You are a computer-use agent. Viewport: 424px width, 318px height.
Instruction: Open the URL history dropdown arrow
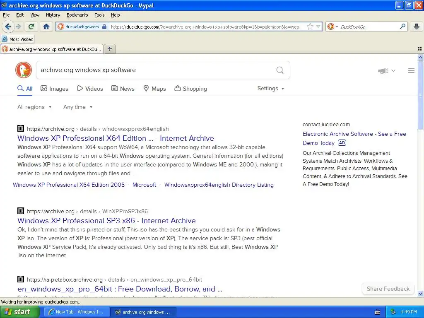tap(318, 26)
